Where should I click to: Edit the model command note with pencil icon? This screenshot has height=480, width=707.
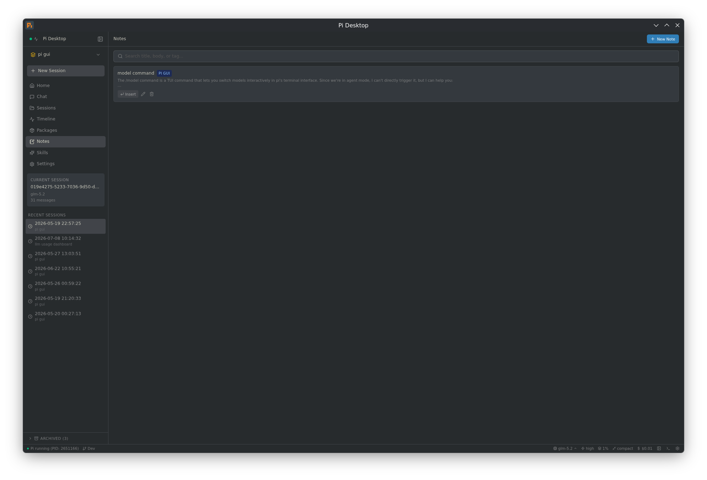click(143, 94)
